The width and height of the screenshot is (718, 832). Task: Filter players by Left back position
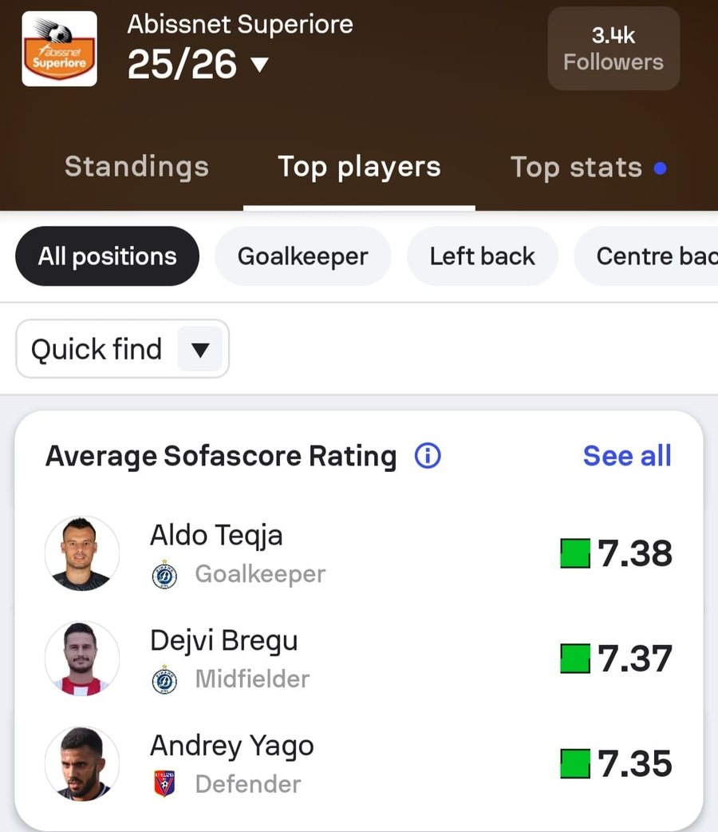tap(482, 256)
